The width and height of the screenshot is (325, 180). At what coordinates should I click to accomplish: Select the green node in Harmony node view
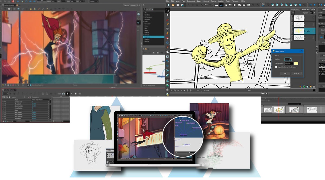(x=149, y=69)
